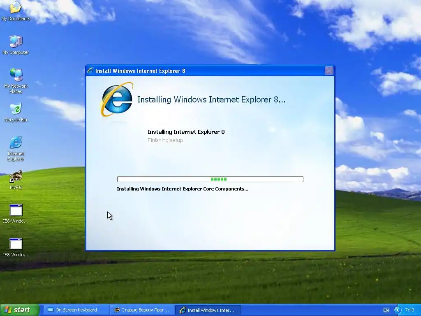Select My Network Places desktop icon
The image size is (421, 316).
16,81
